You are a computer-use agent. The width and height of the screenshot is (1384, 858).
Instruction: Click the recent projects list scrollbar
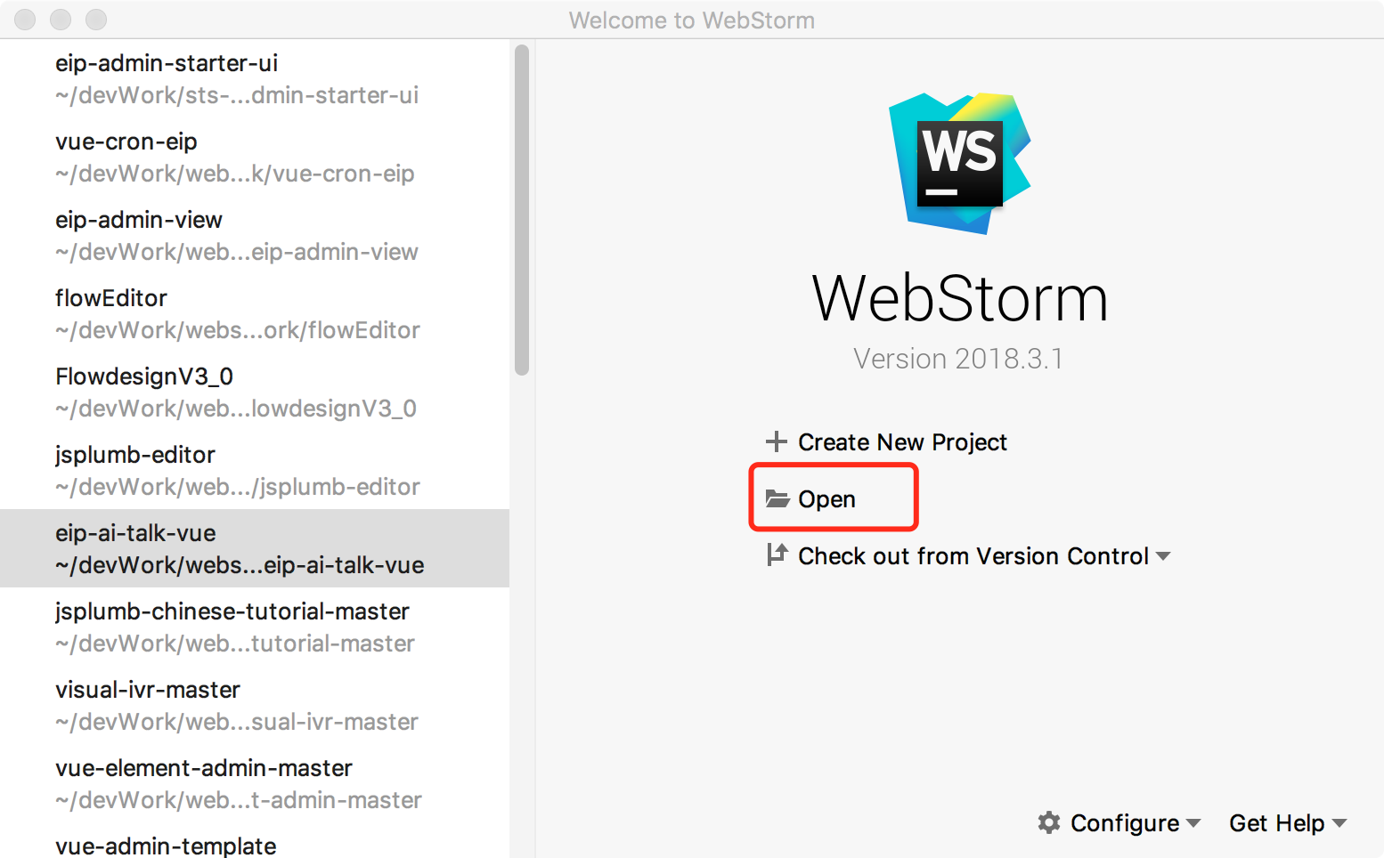coord(522,210)
